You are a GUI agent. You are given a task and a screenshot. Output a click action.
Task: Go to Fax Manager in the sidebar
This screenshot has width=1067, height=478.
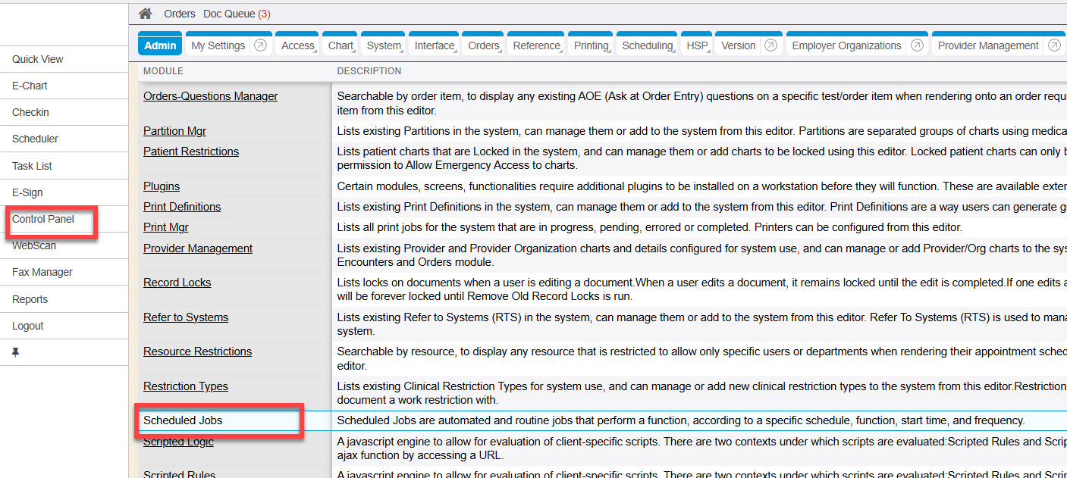click(x=42, y=272)
